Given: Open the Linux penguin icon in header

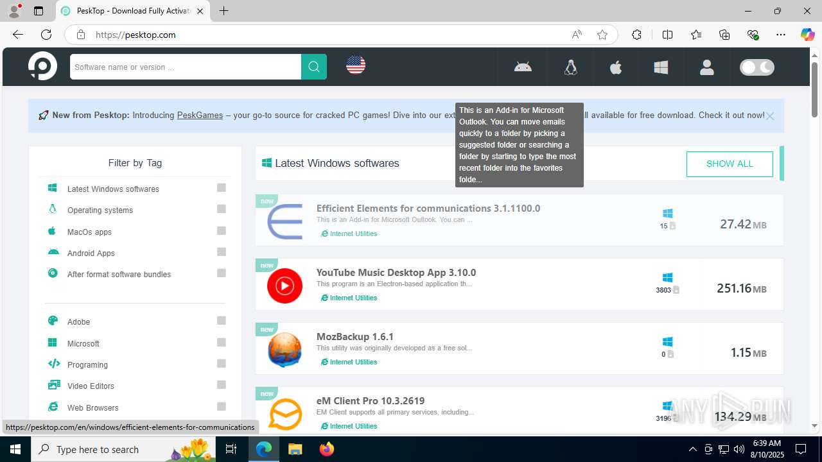Looking at the screenshot, I should [570, 67].
